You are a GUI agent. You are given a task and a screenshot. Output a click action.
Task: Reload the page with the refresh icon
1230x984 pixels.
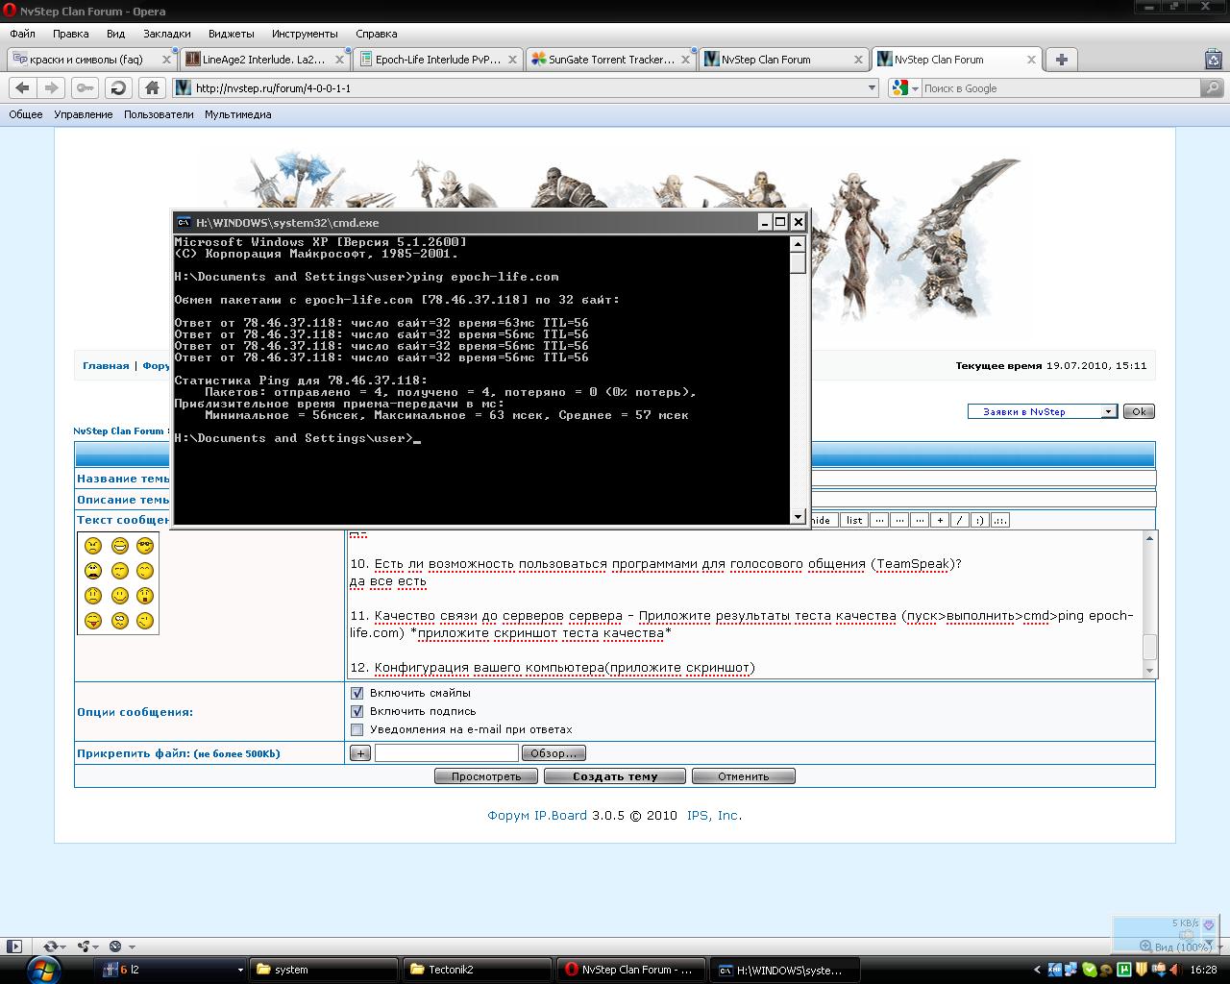tap(118, 88)
